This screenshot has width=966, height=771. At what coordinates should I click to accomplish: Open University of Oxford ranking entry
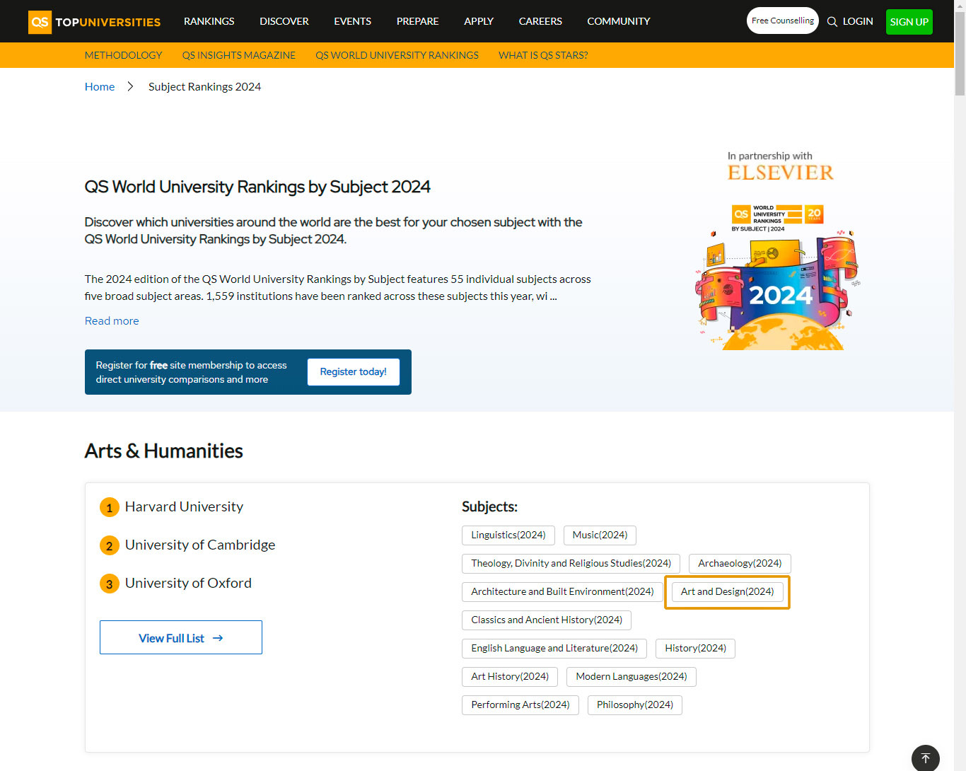pyautogui.click(x=188, y=583)
